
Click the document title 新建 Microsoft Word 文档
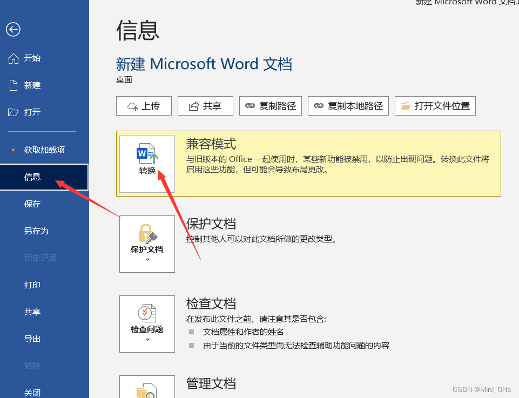click(x=204, y=64)
